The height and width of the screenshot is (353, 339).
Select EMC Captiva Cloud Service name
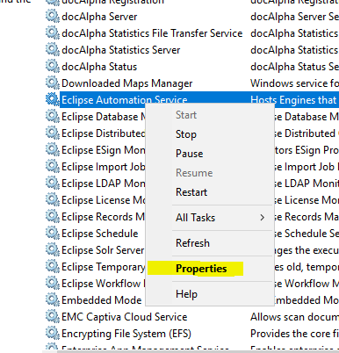click(x=125, y=317)
